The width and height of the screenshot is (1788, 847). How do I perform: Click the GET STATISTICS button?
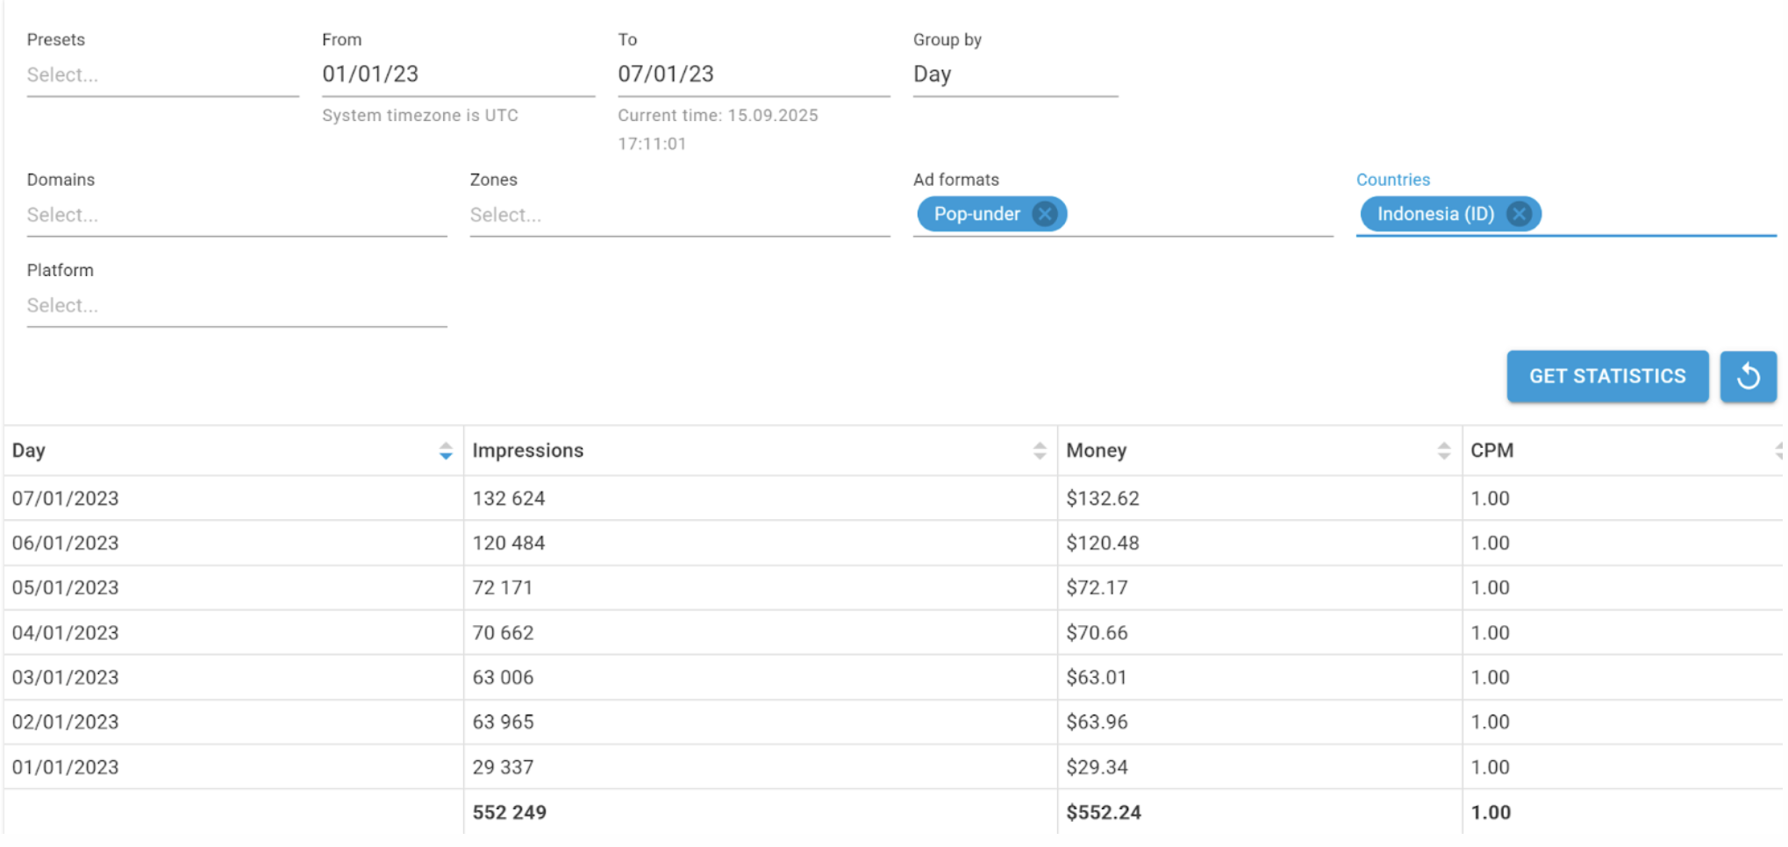pos(1607,376)
